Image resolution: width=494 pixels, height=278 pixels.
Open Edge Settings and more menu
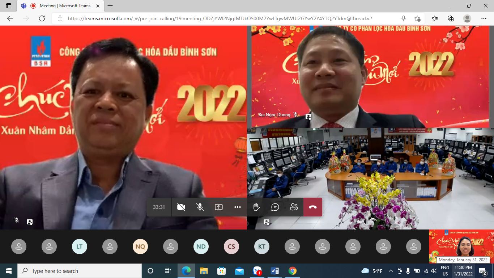point(484,18)
